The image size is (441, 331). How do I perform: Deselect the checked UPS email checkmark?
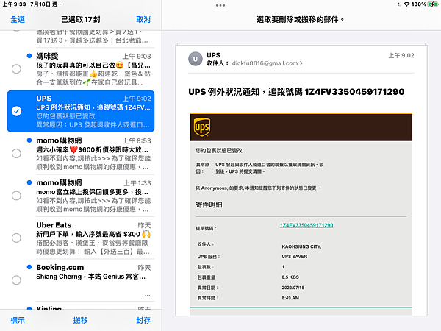point(16,111)
